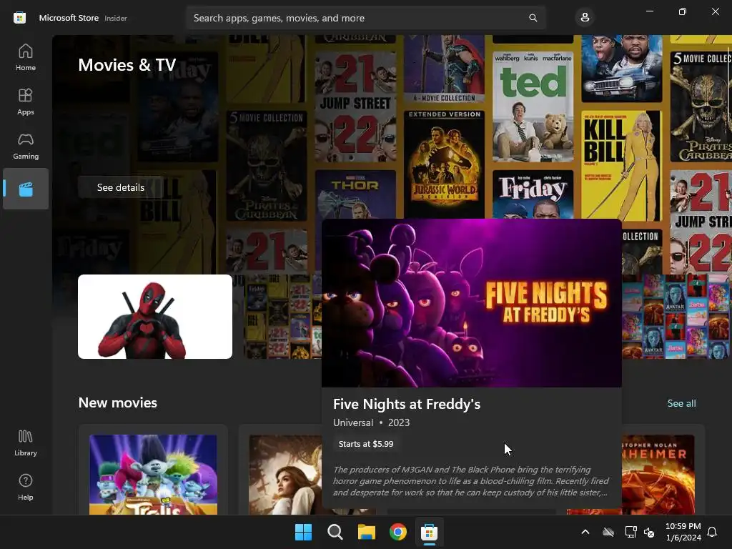732x549 pixels.
Task: Open Windows Search from taskbar
Action: coord(335,532)
